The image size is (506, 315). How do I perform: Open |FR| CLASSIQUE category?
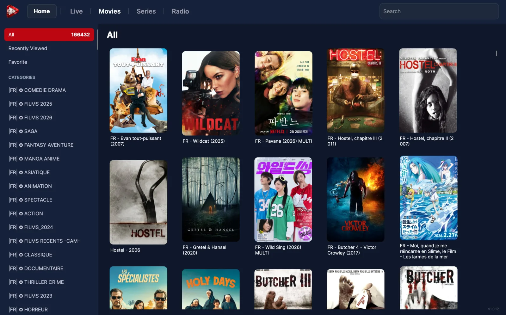(x=49, y=255)
